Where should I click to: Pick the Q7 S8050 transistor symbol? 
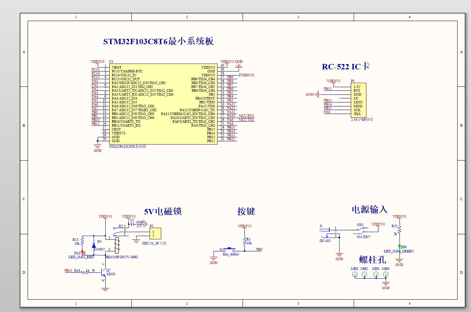click(x=103, y=273)
